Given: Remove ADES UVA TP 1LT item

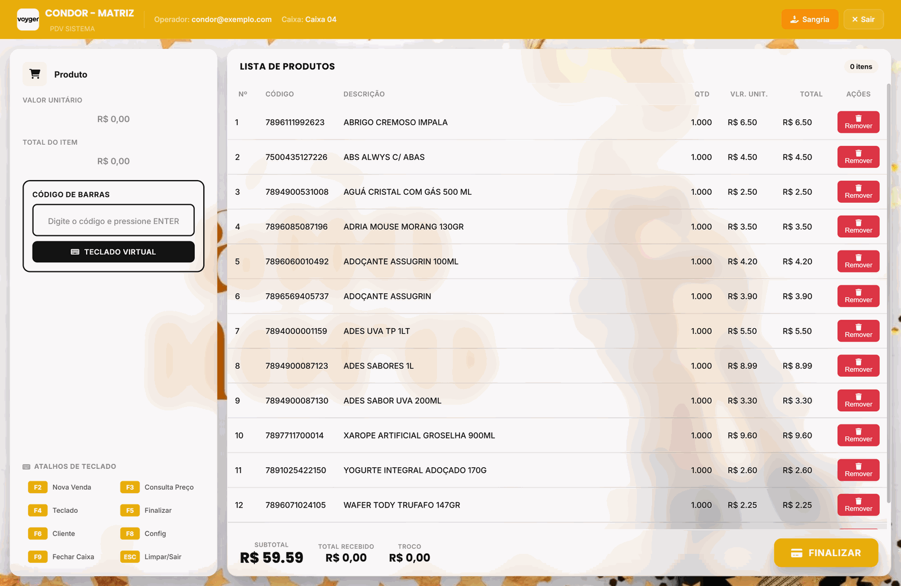Looking at the screenshot, I should coord(858,331).
